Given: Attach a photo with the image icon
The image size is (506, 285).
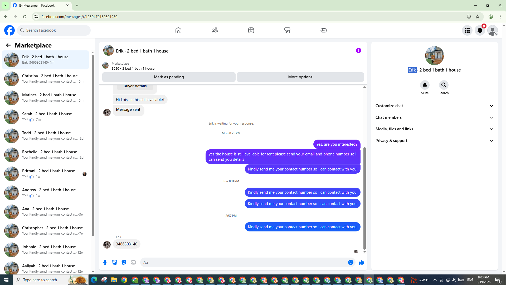Looking at the screenshot, I should [x=114, y=262].
